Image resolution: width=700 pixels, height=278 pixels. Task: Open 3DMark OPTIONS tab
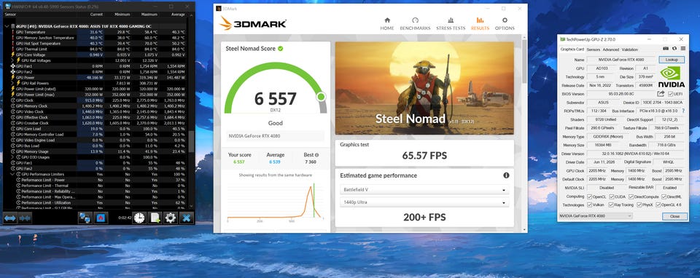[505, 24]
